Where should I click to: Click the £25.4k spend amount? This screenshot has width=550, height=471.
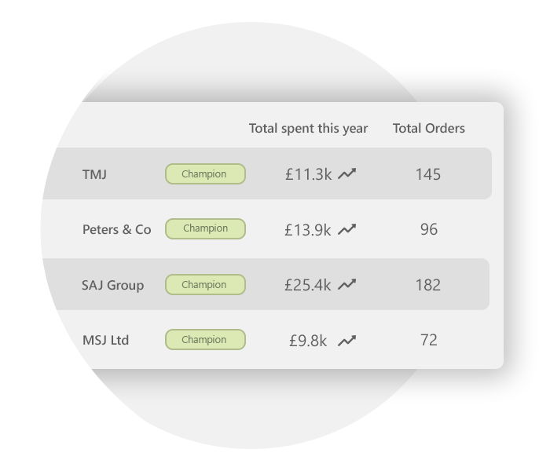307,285
